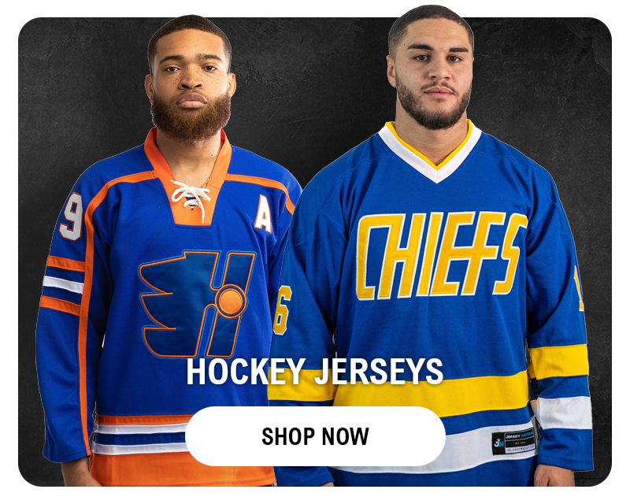Click the SHOP NOW button
Image resolution: width=630 pixels, height=504 pixels.
(x=316, y=436)
